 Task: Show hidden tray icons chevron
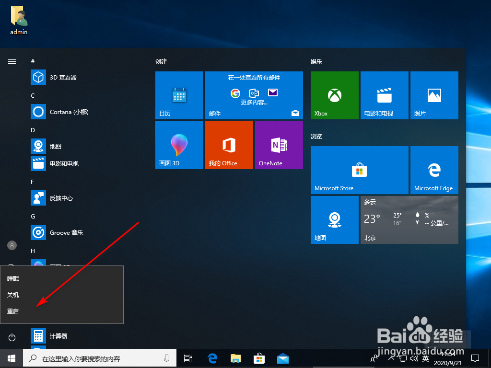(391, 358)
